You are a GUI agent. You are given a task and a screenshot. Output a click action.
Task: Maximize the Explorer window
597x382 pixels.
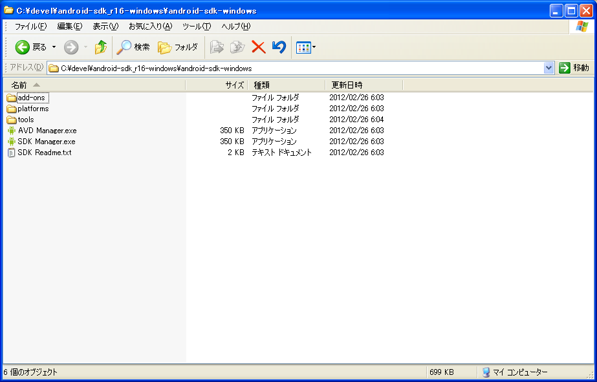pos(571,10)
